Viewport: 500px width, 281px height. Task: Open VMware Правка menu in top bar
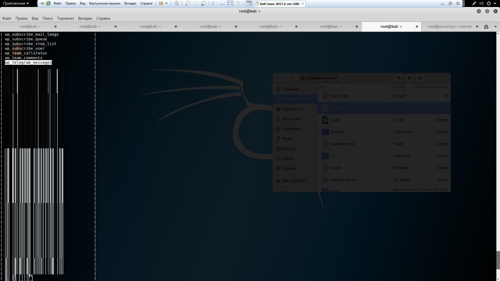pyautogui.click(x=71, y=3)
